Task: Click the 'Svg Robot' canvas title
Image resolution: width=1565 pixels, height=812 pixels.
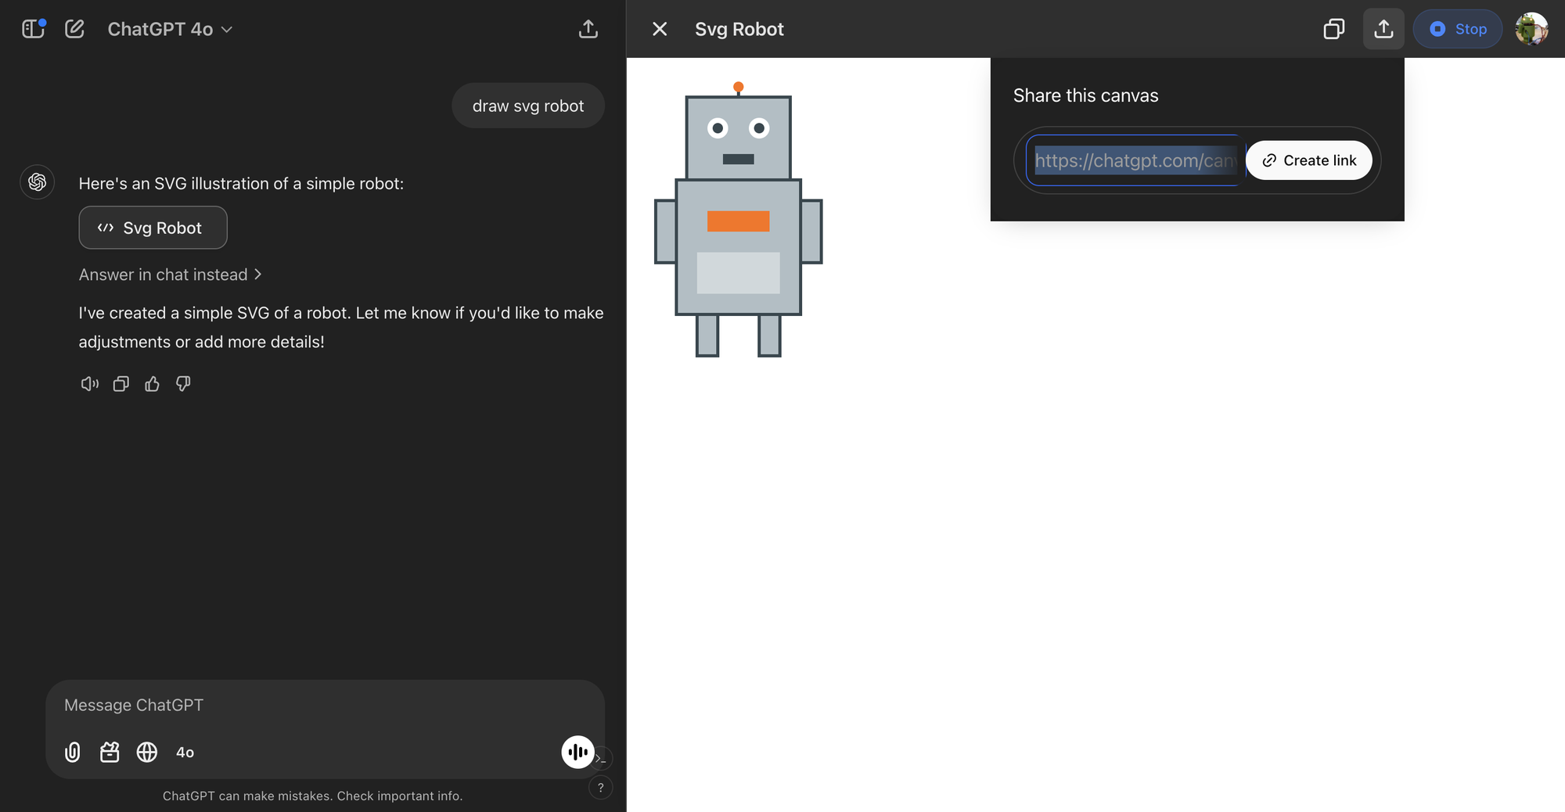Action: click(739, 29)
